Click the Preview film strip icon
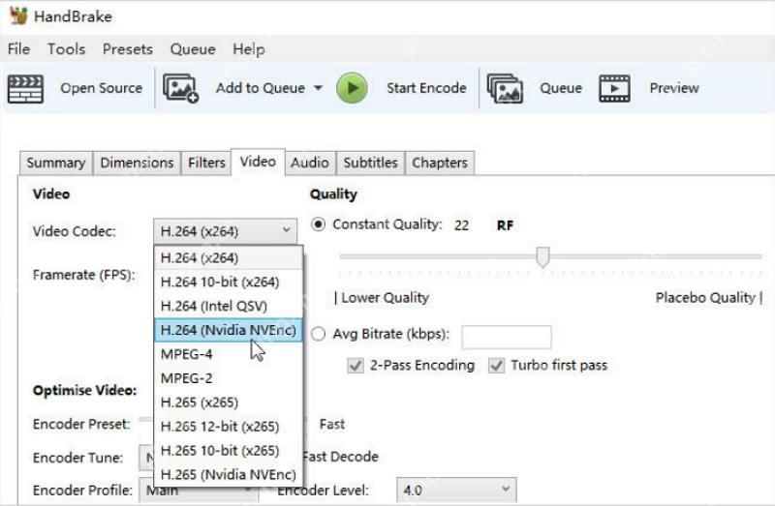The width and height of the screenshot is (775, 506). click(x=614, y=89)
